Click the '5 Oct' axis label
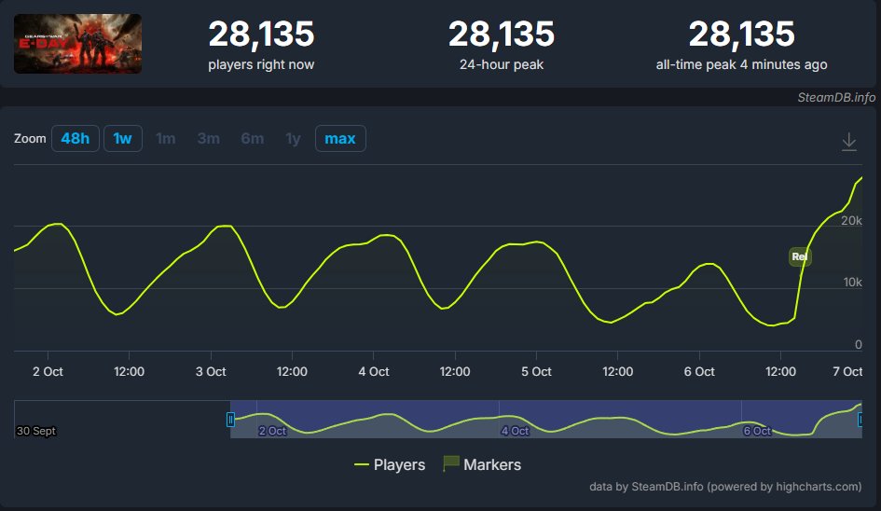Viewport: 881px width, 511px height. point(536,371)
